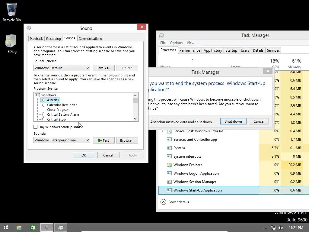Collapse Task Manager with Fewer details
This screenshot has width=309, height=232.
[x=175, y=202]
